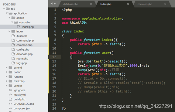Click the public folder icon

coord(11,72)
